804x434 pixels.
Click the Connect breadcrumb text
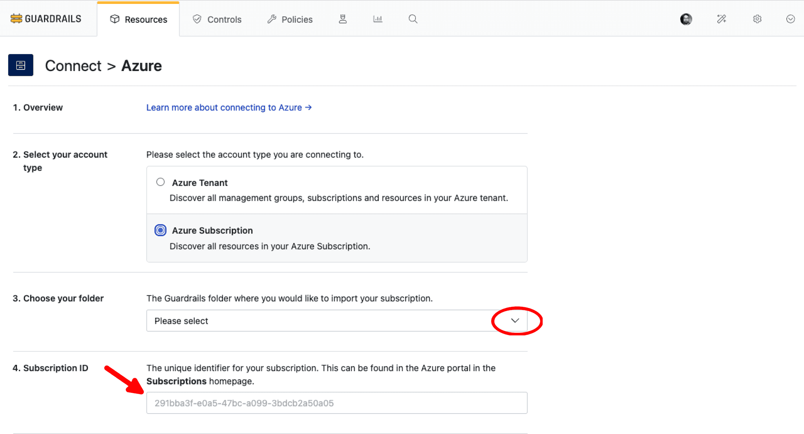click(x=73, y=66)
